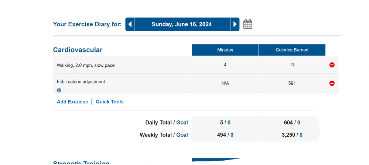
Task: Click the weekly minutes goal value 0
Action: 232,135
